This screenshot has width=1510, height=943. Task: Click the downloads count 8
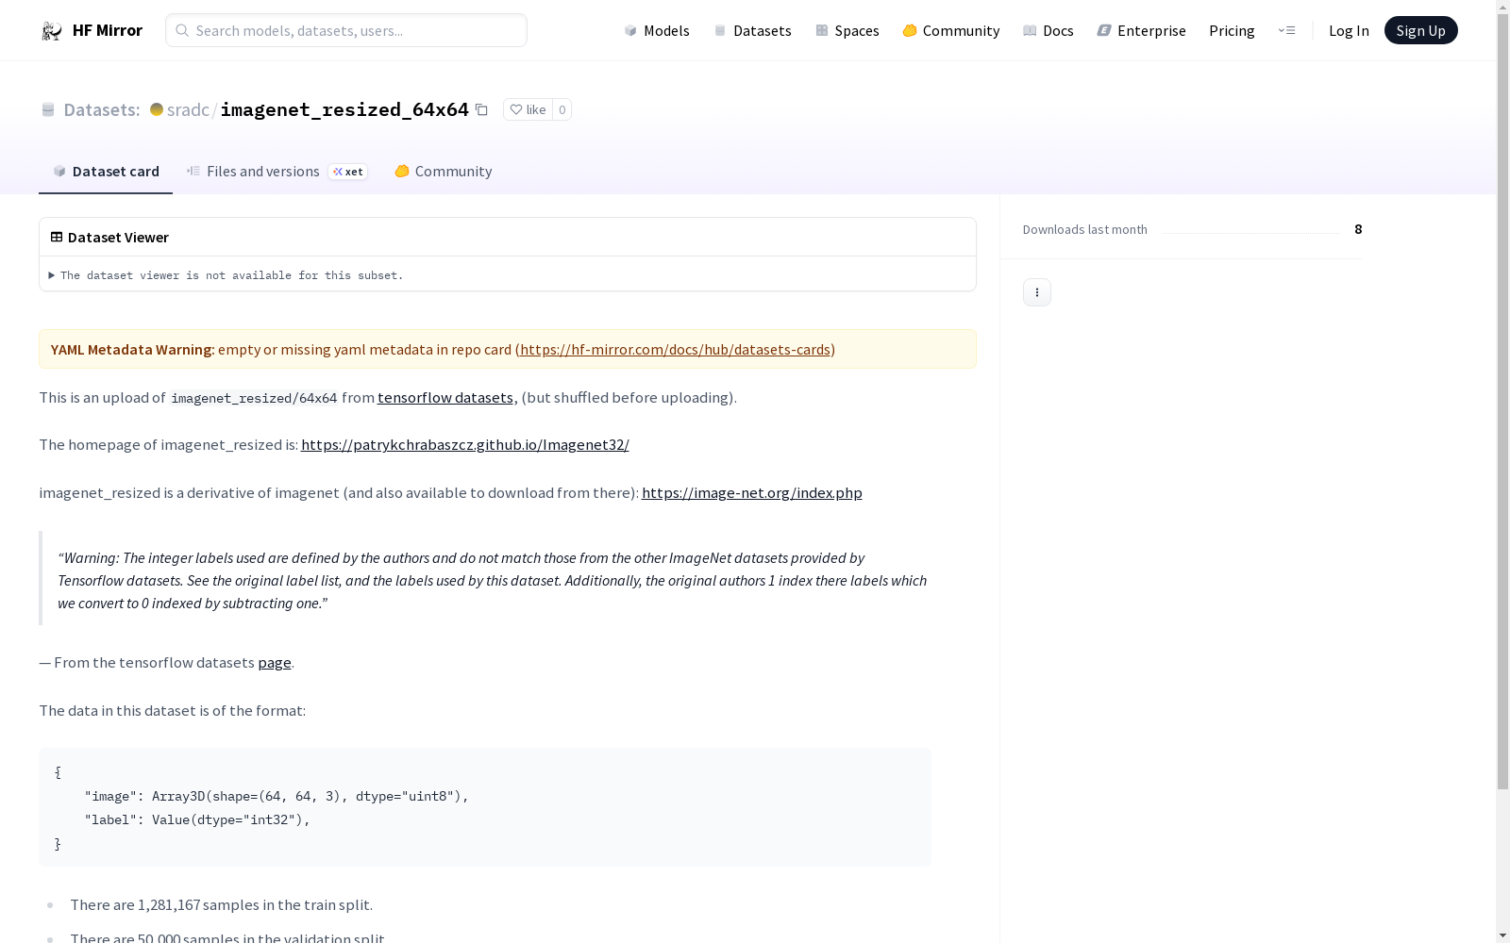click(1358, 229)
